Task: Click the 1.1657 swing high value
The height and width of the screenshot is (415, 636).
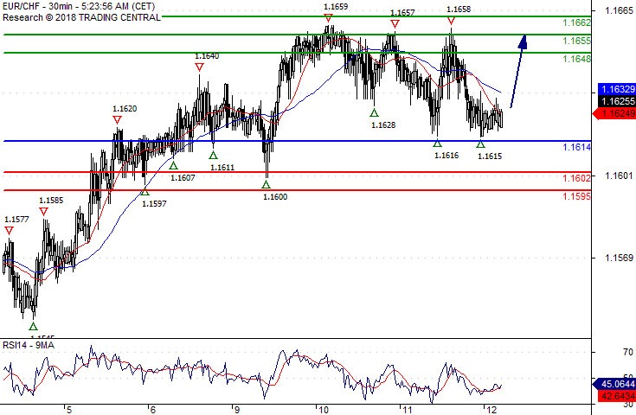Action: tap(402, 13)
